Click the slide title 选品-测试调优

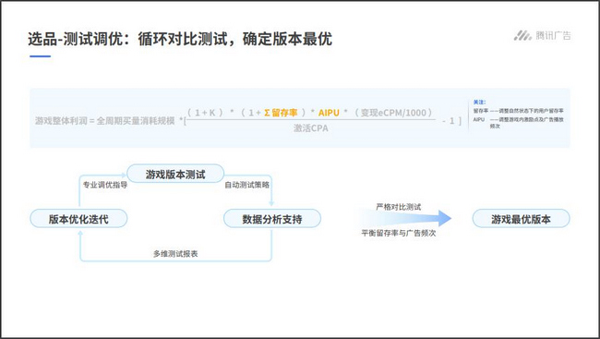coord(72,39)
